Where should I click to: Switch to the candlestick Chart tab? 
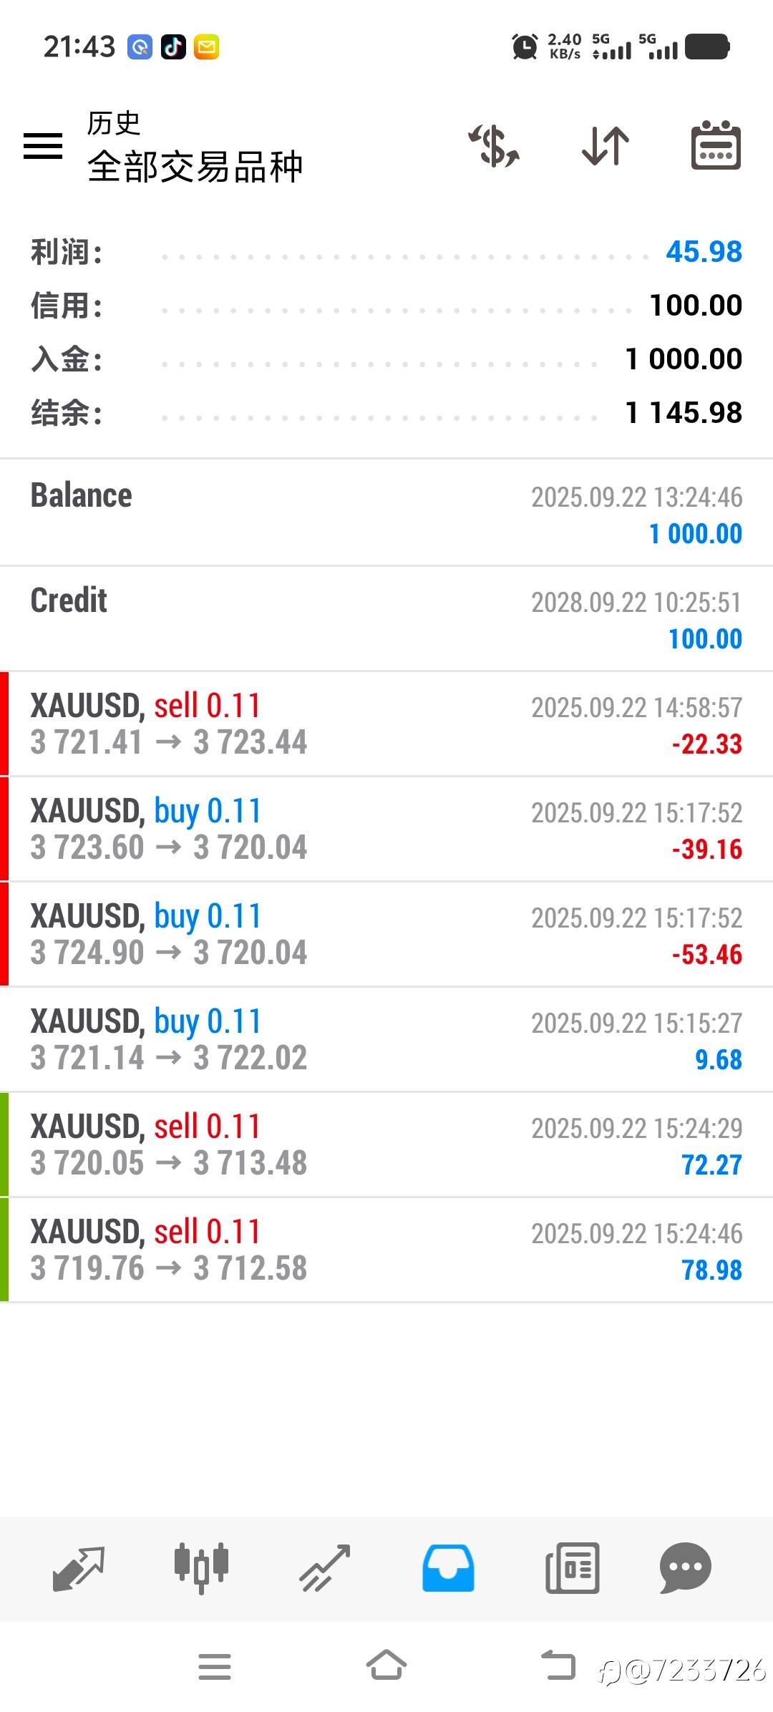[201, 1567]
